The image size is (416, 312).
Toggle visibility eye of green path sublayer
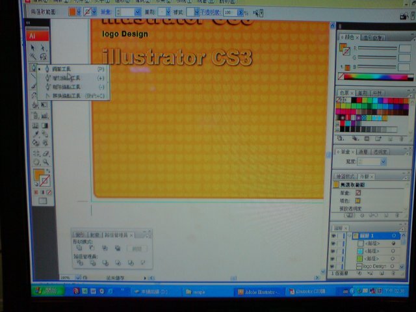333,259
